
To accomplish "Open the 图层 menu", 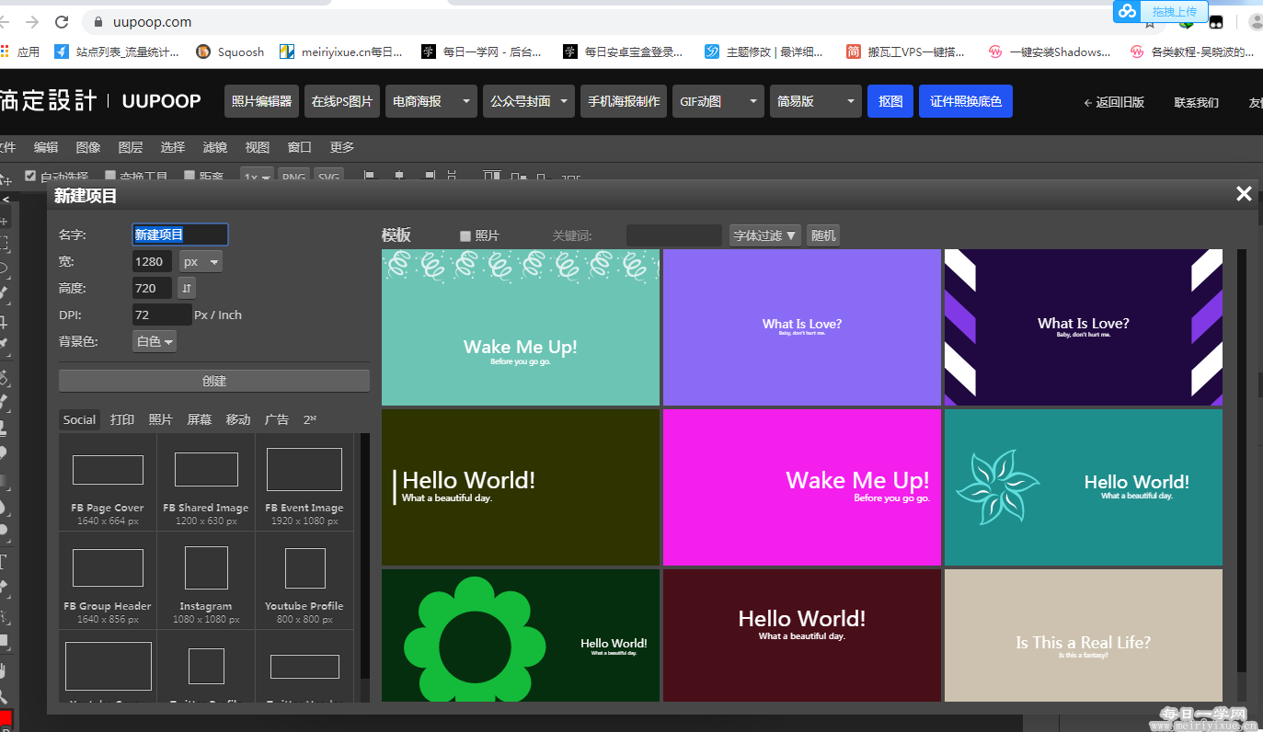I will [x=131, y=147].
